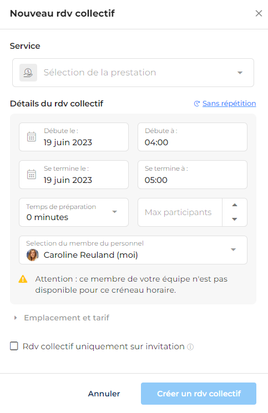The width and height of the screenshot is (268, 413).
Task: Click the info icon after invitation label
Action: [190, 347]
